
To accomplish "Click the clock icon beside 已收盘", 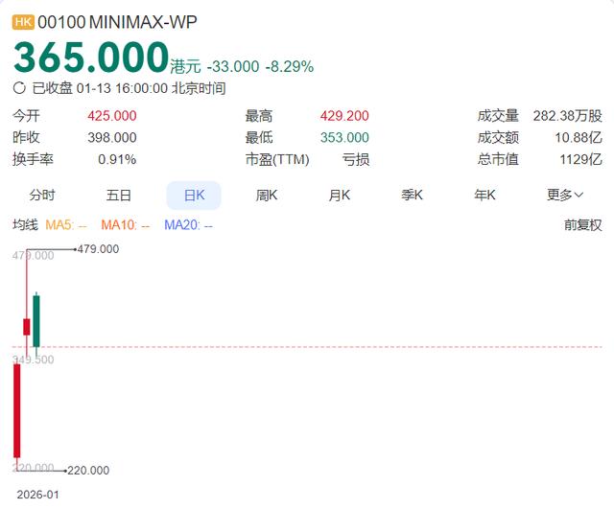I will tap(20, 88).
